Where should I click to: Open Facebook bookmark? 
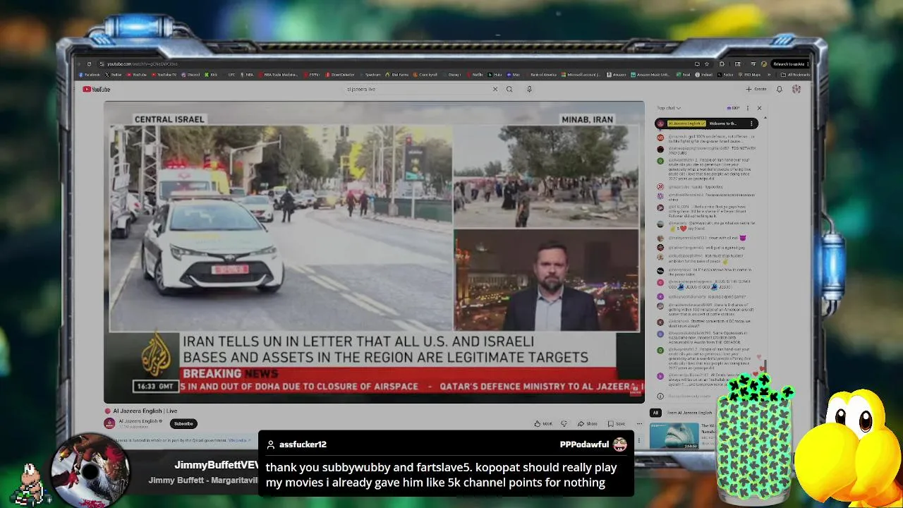[90, 75]
